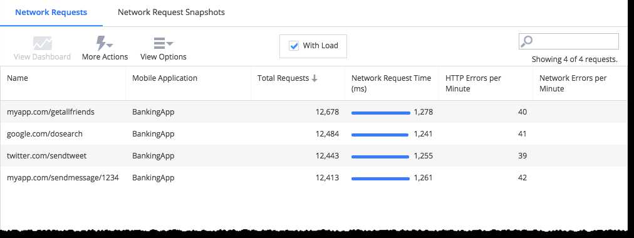
Task: Sort by Network Request Time column
Action: [x=391, y=83]
